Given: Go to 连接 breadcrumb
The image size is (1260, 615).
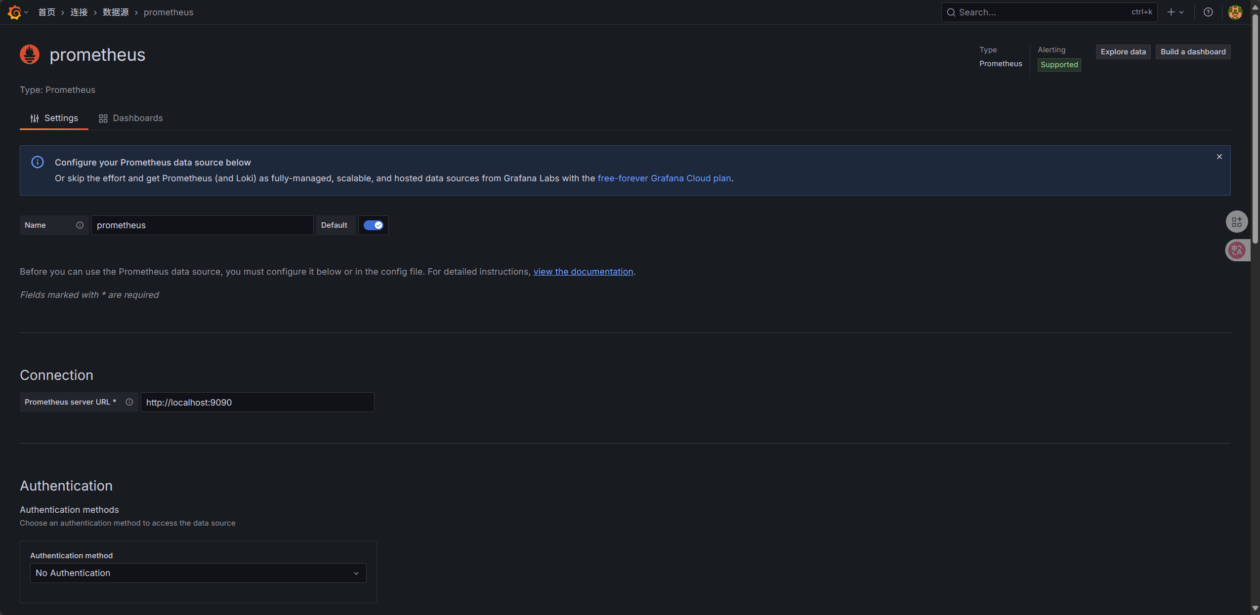Looking at the screenshot, I should point(79,12).
